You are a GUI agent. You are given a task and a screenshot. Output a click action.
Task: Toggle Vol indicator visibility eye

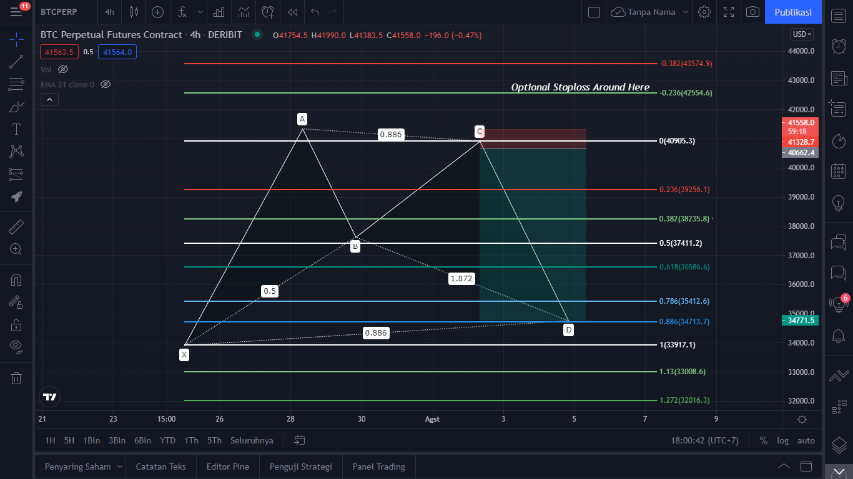(63, 69)
